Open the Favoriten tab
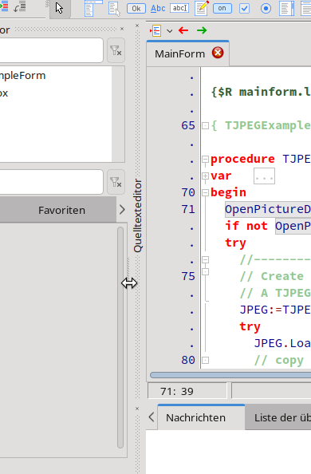This screenshot has height=474, width=311. 61,210
